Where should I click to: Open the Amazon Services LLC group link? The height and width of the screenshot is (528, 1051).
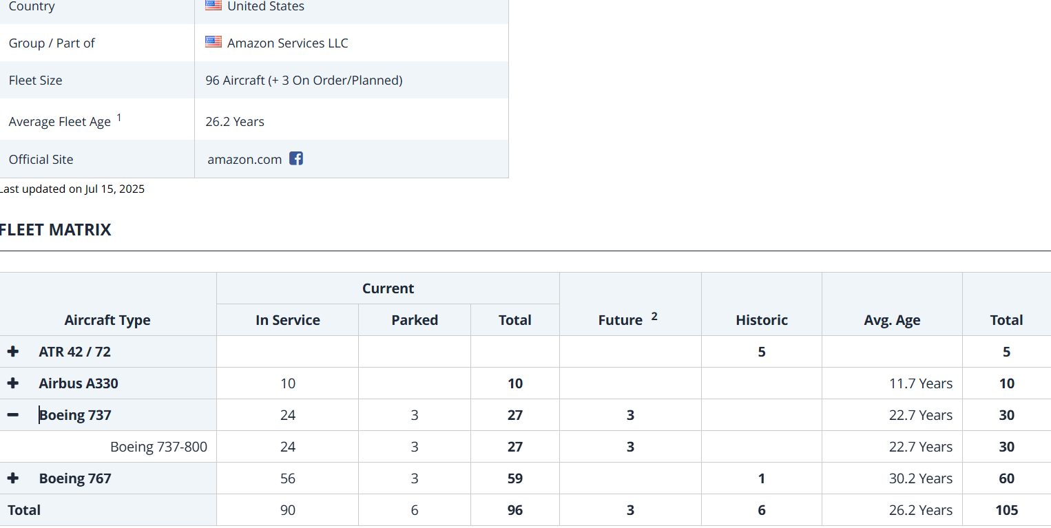coord(287,43)
